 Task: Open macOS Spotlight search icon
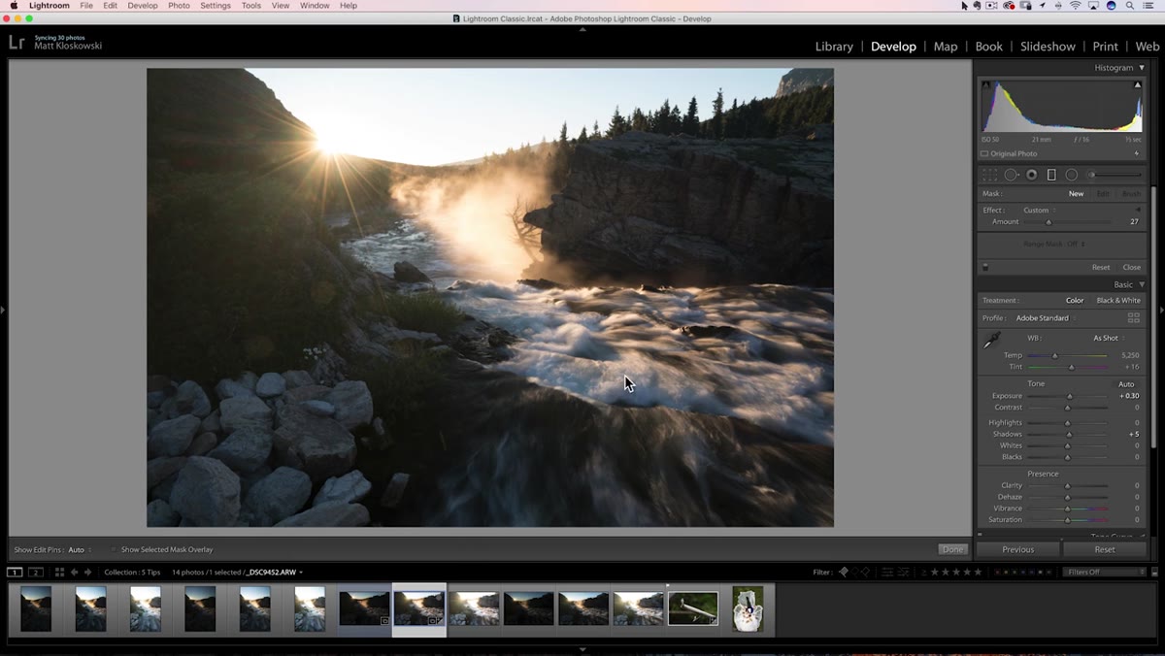pos(1132,6)
